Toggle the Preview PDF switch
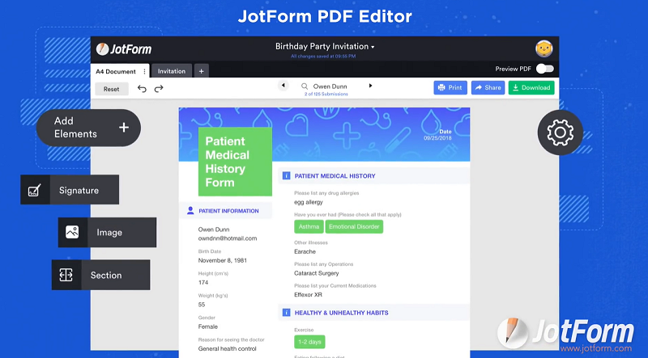Image resolution: width=648 pixels, height=358 pixels. coord(544,69)
